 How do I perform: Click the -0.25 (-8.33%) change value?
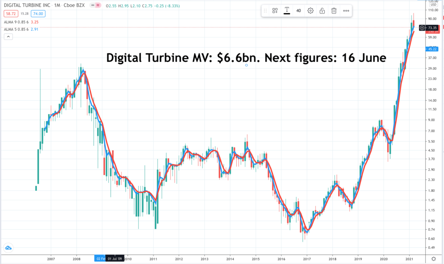[x=167, y=6]
